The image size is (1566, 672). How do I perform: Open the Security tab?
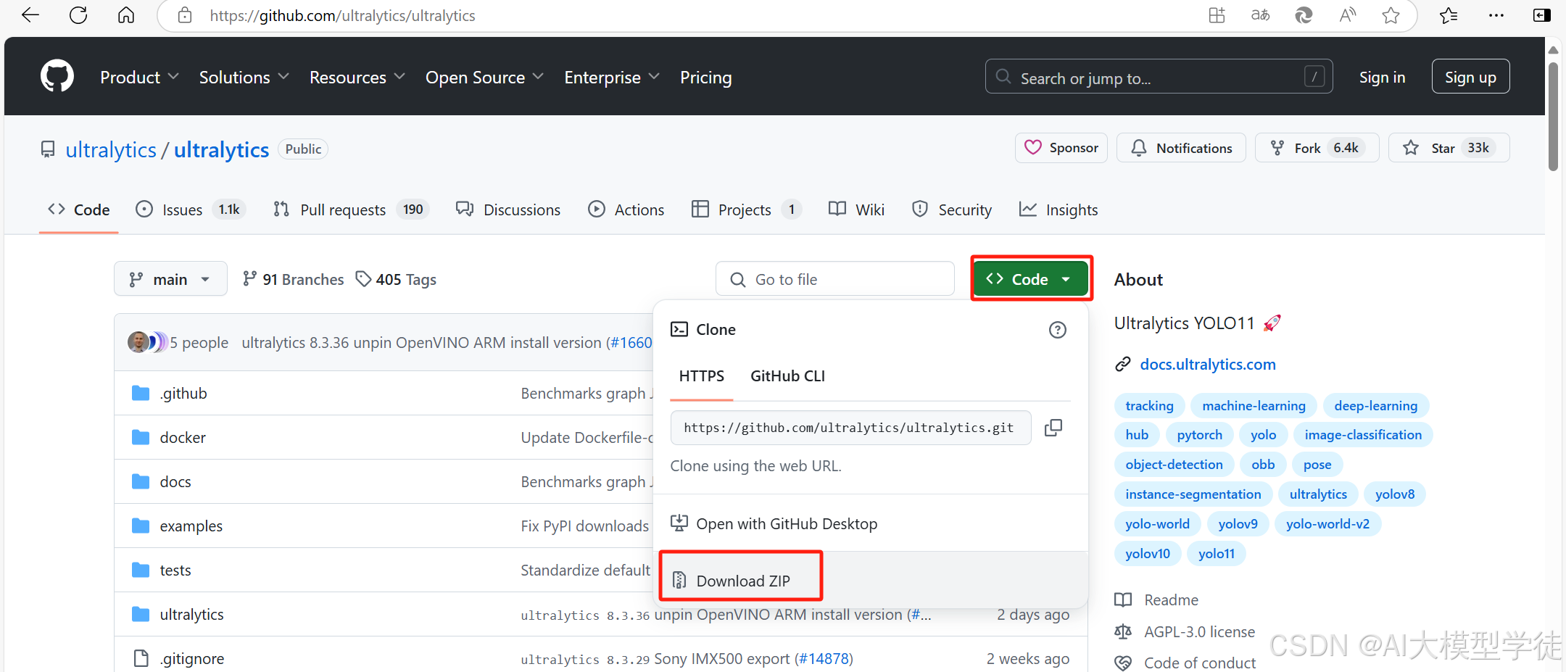tap(952, 210)
